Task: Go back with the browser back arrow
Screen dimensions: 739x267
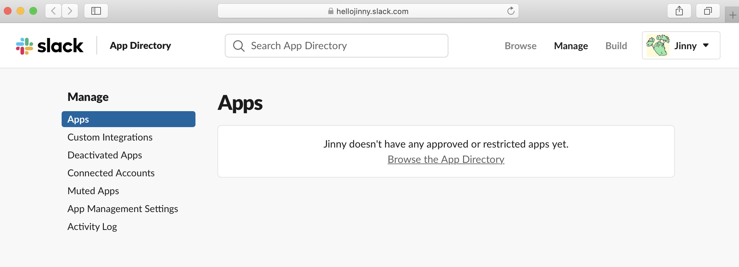Action: pos(53,11)
